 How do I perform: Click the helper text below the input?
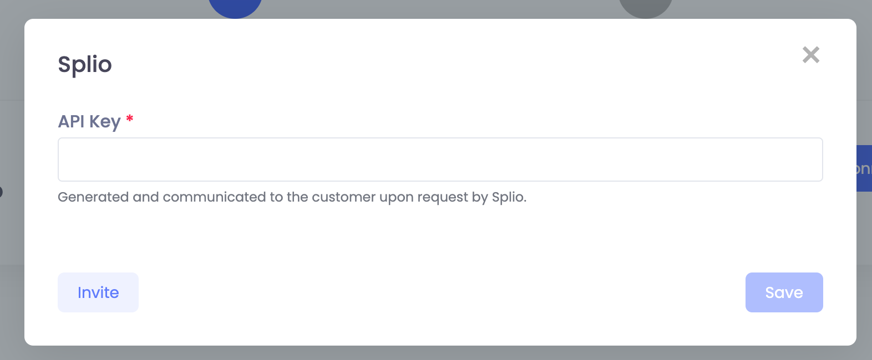[x=292, y=197]
